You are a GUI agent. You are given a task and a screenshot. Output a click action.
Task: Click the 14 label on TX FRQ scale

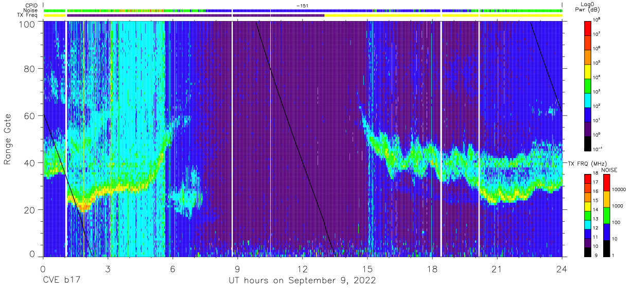click(595, 210)
